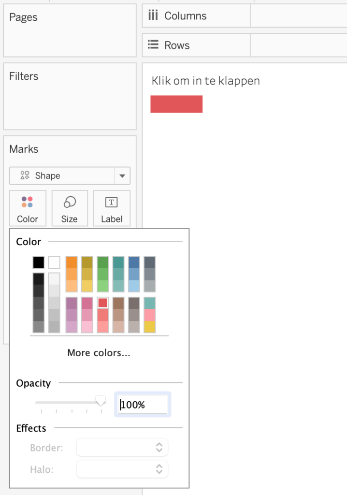Image resolution: width=347 pixels, height=495 pixels.
Task: Open the Color marks card
Action: pos(28,208)
